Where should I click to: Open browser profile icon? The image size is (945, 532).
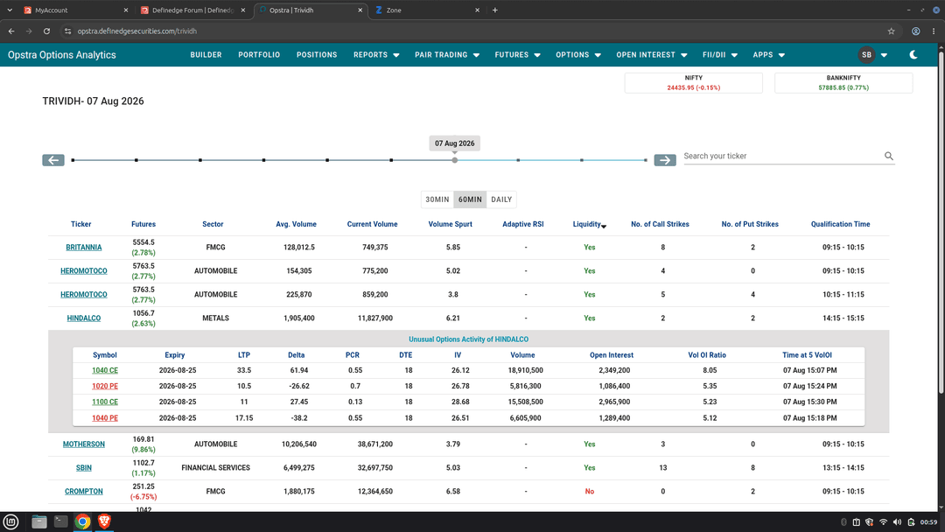click(x=915, y=31)
